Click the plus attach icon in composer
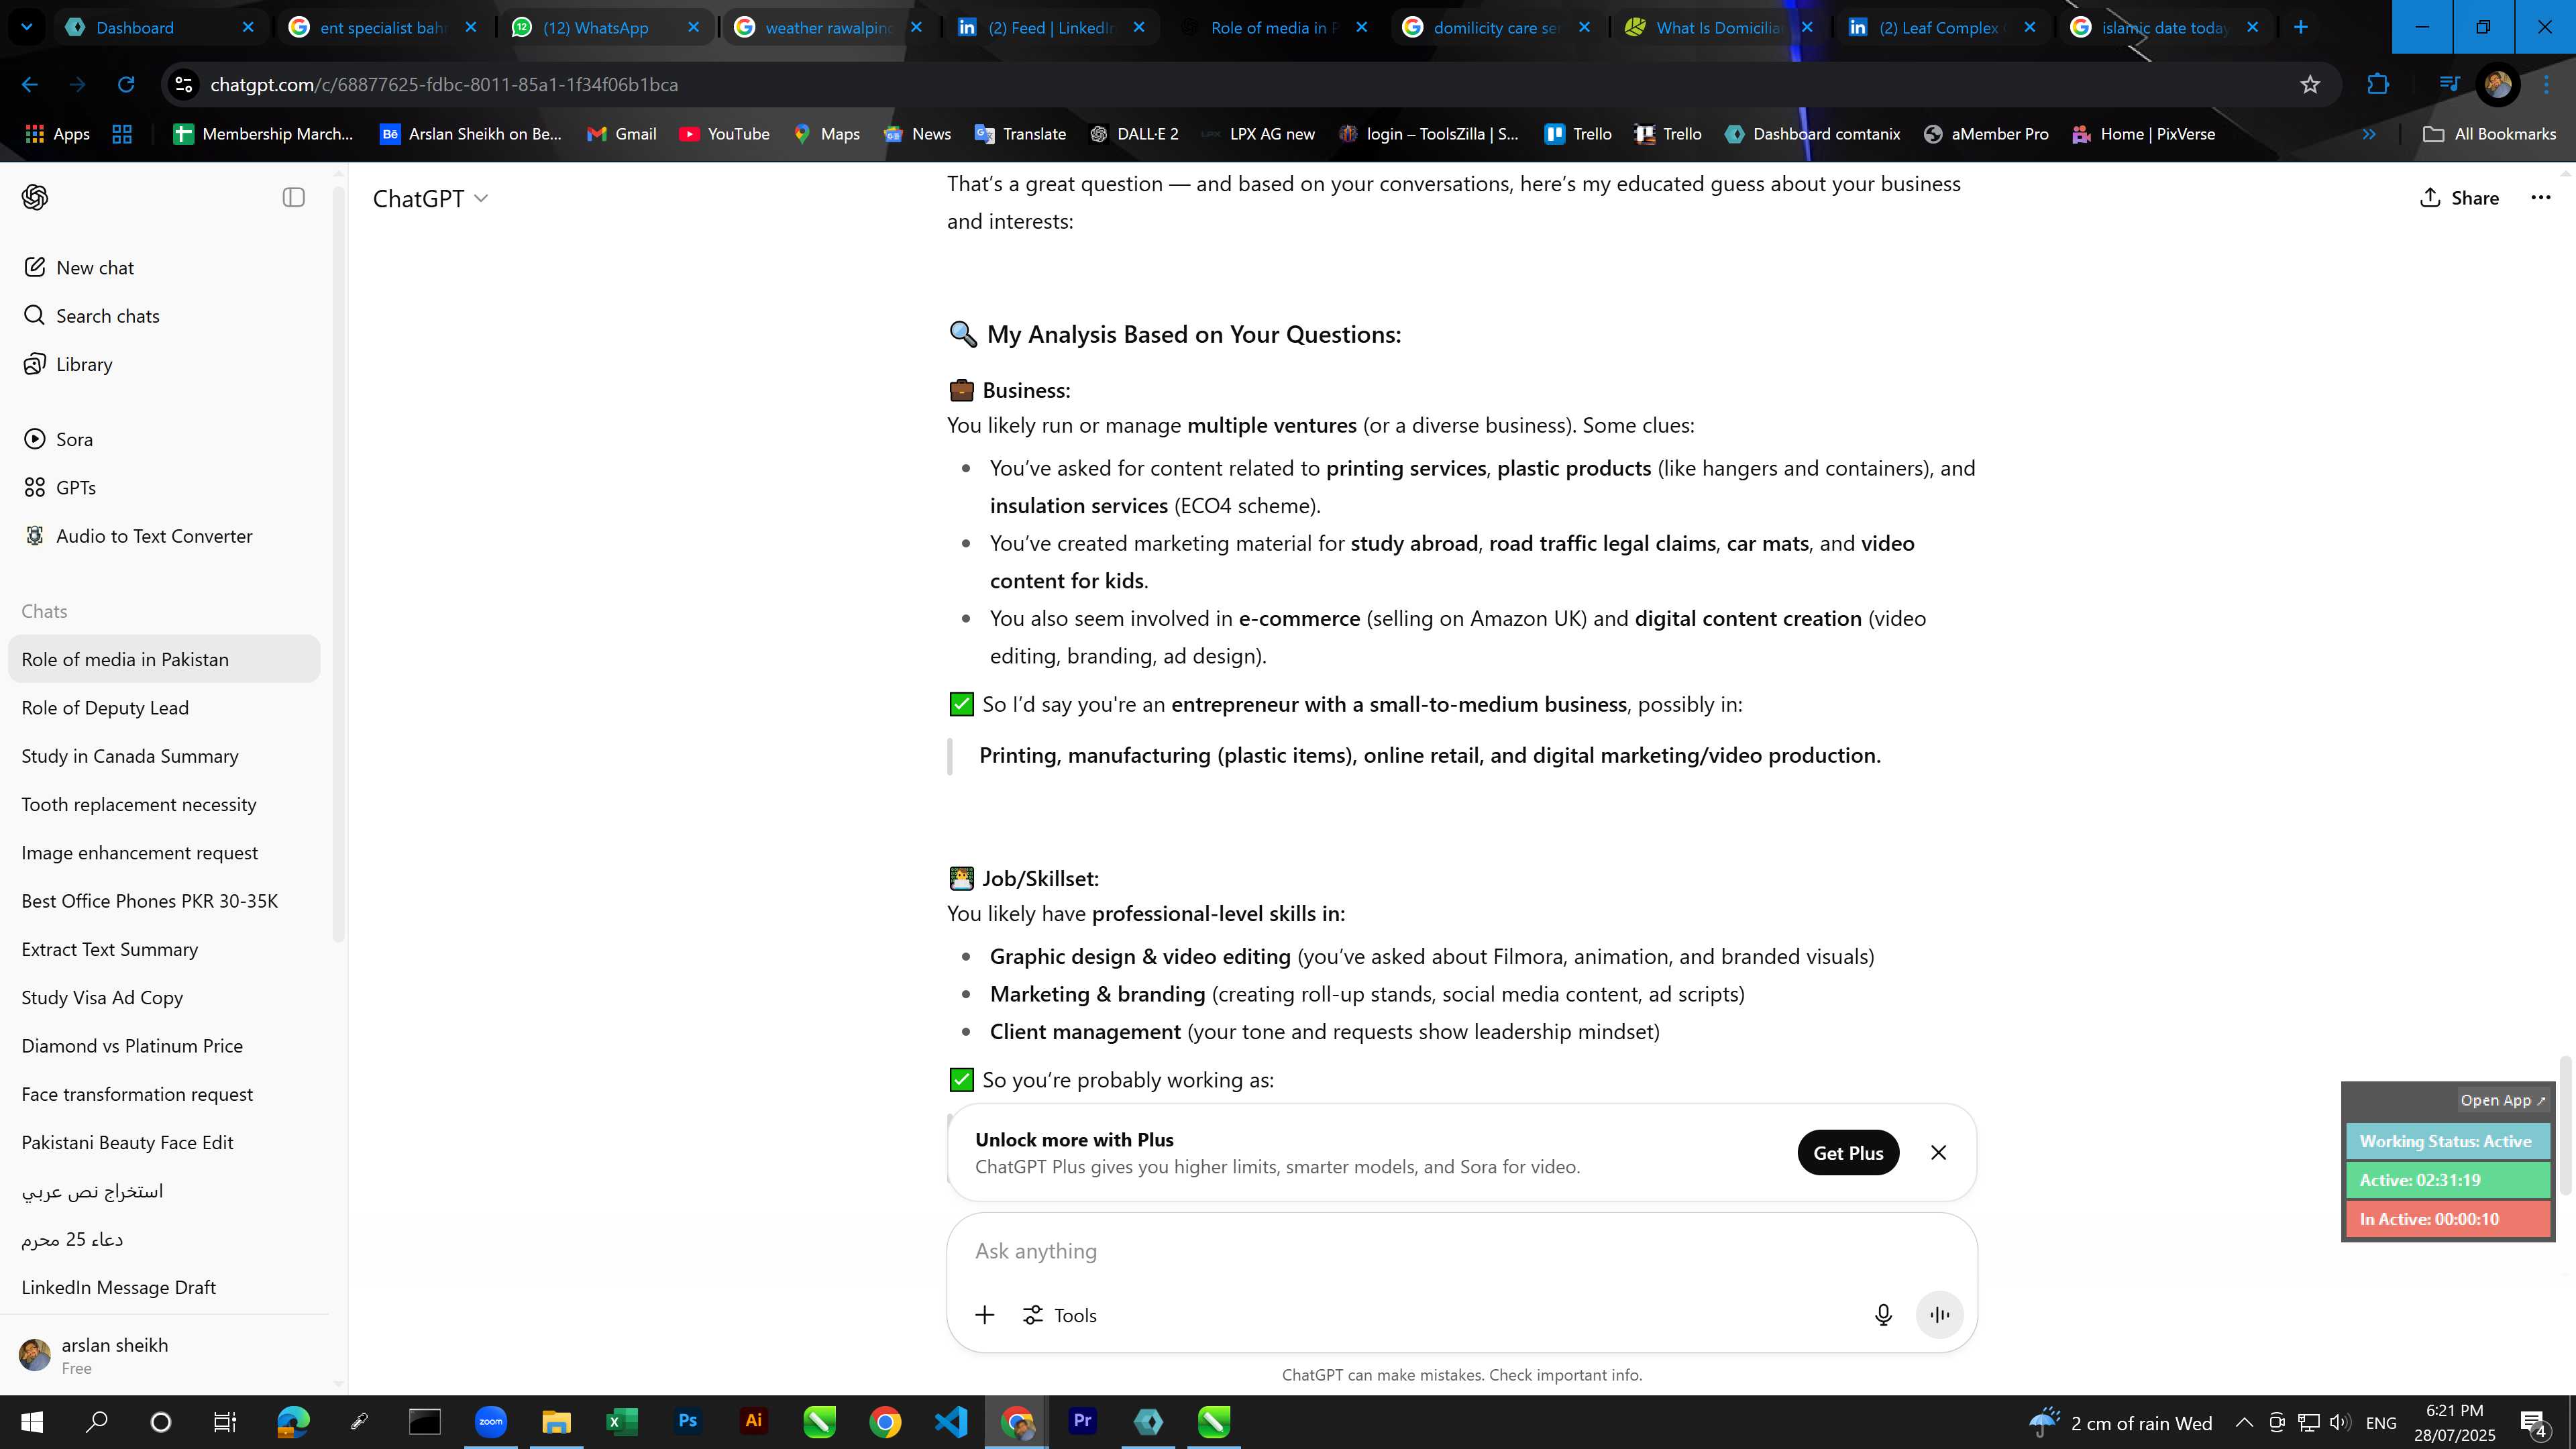Image resolution: width=2576 pixels, height=1449 pixels. point(984,1315)
